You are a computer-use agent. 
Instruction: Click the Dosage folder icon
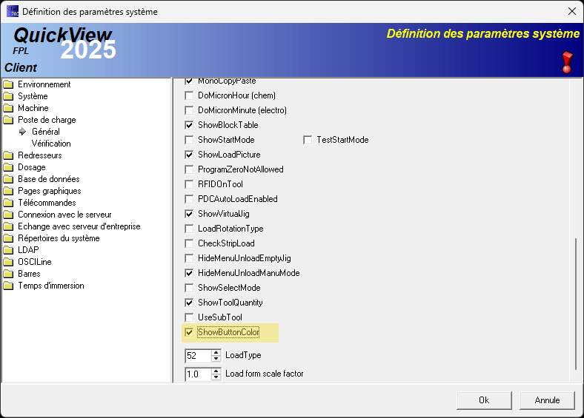tap(8, 167)
